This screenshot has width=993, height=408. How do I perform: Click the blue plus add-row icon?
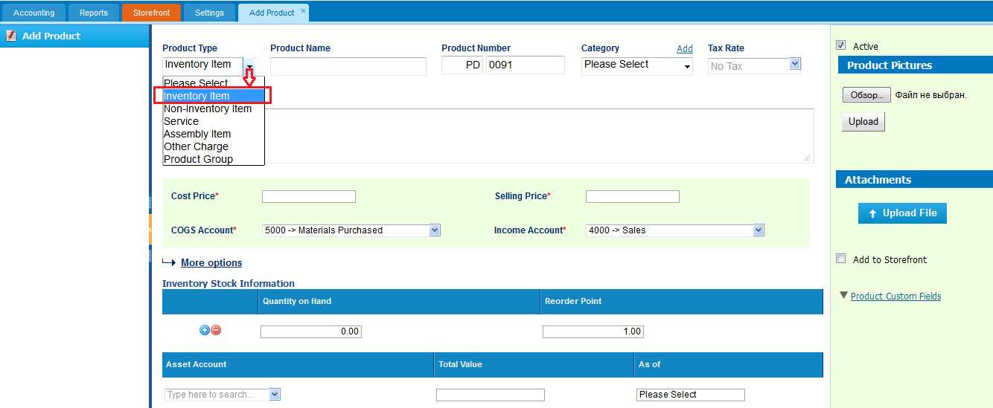point(205,330)
